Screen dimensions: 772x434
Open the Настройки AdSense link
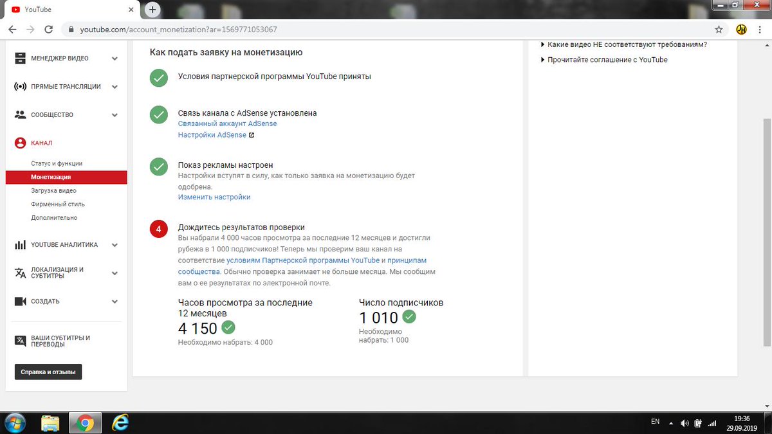pos(212,135)
